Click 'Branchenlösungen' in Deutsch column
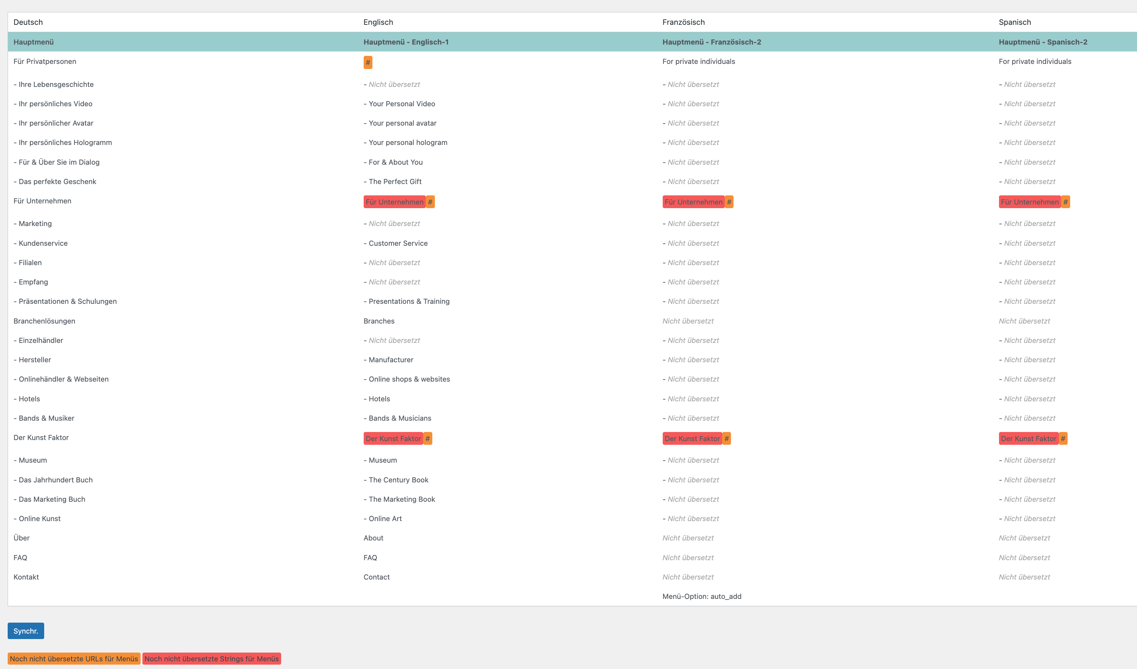 [x=44, y=321]
